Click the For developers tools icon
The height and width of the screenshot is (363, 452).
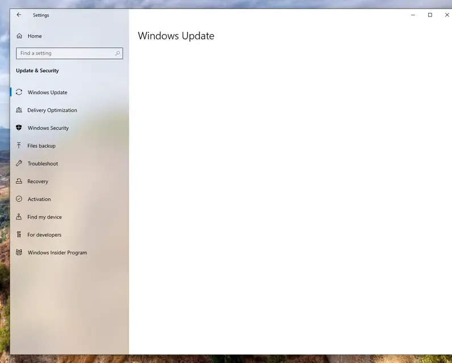click(x=19, y=234)
